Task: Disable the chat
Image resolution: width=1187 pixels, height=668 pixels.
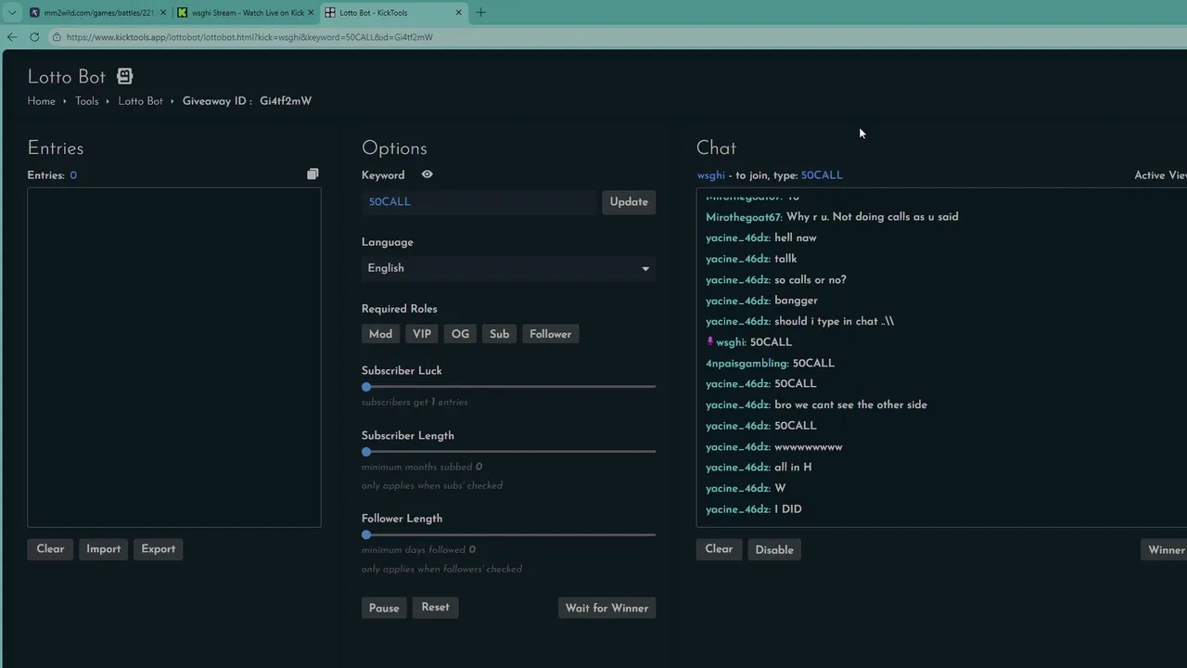Action: [774, 550]
